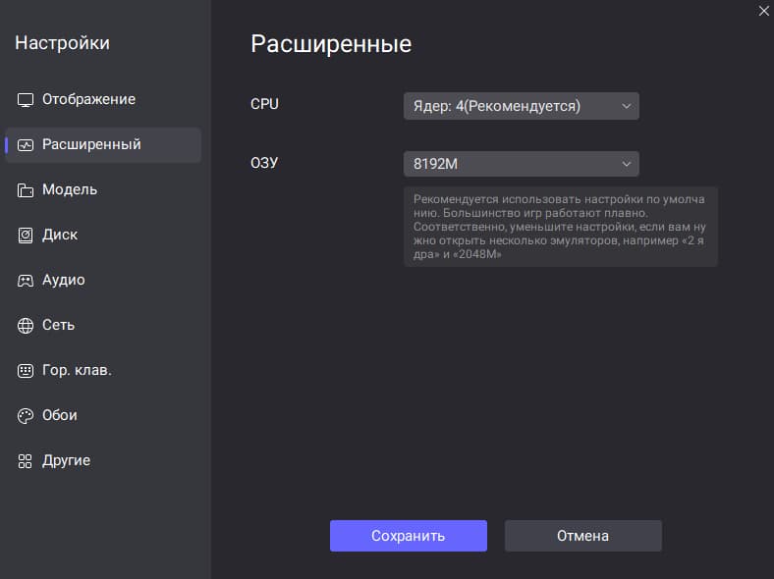This screenshot has width=774, height=579.
Task: Click the chevron arrow in the CPU combo box
Action: pos(626,106)
